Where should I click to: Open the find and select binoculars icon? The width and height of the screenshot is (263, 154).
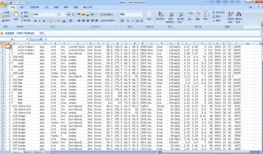click(238, 14)
